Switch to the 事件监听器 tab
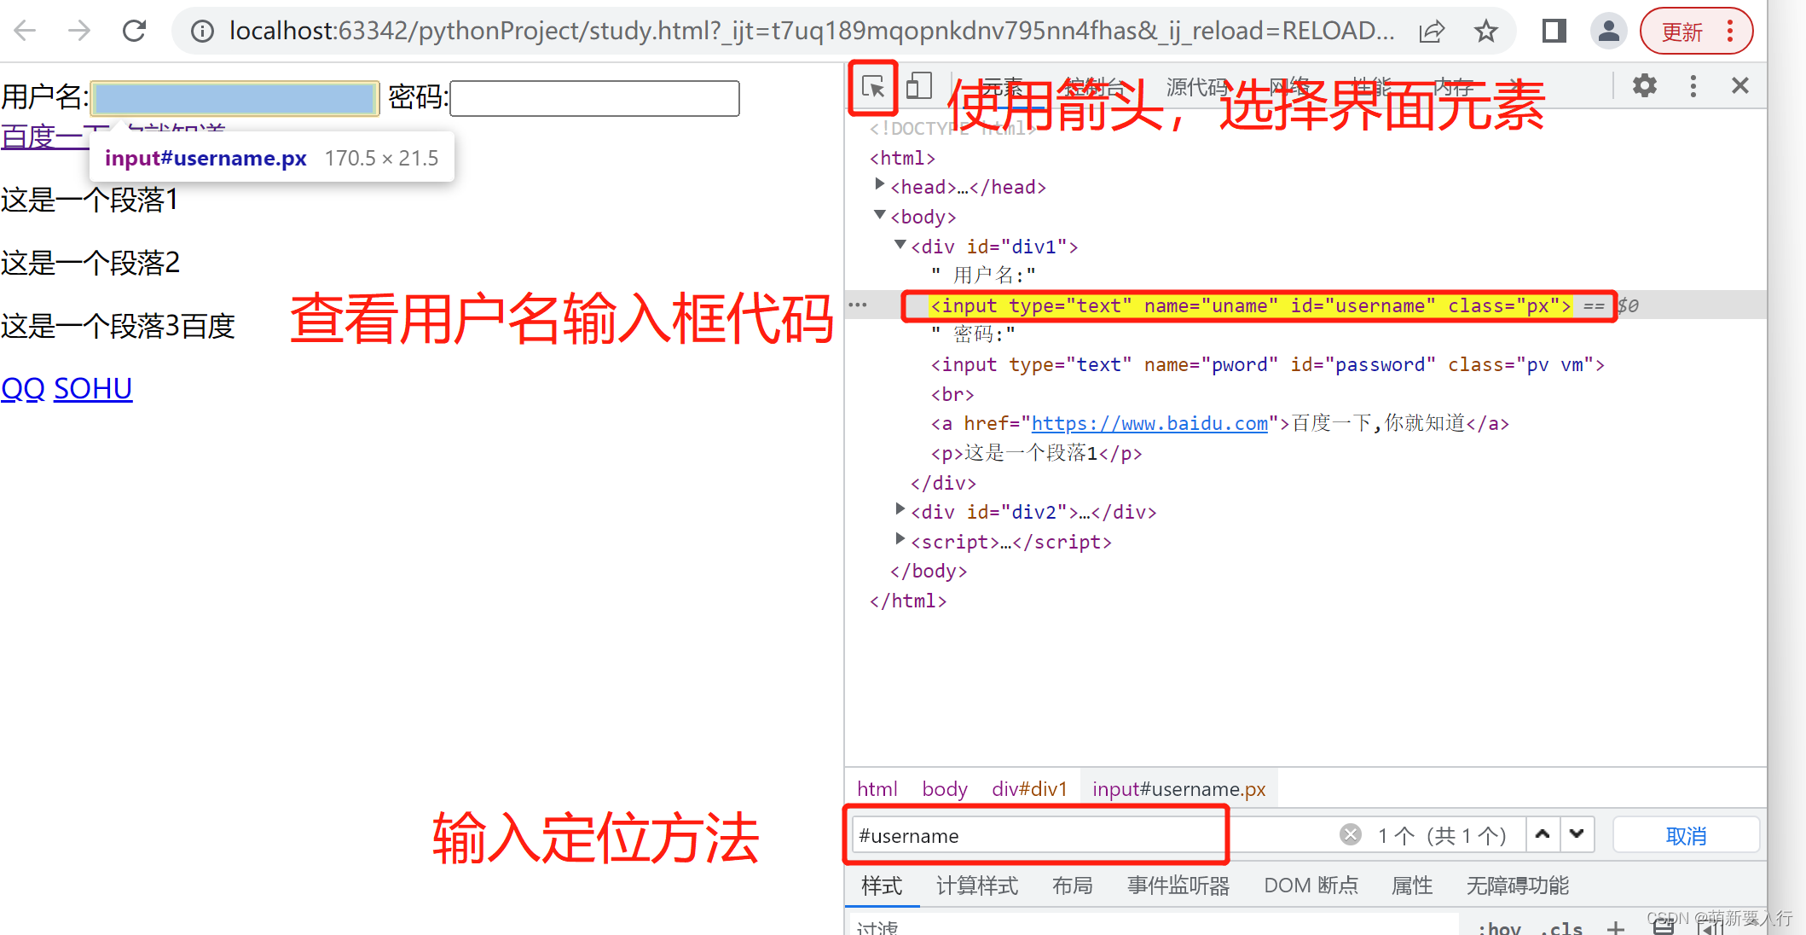The image size is (1806, 935). click(x=1178, y=886)
